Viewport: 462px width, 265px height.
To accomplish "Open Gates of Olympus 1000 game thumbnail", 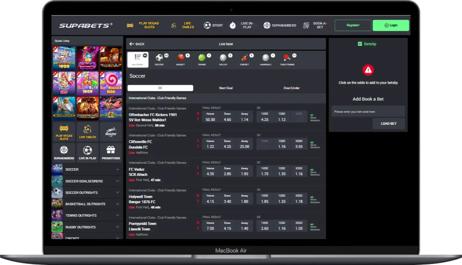I will click(x=64, y=58).
